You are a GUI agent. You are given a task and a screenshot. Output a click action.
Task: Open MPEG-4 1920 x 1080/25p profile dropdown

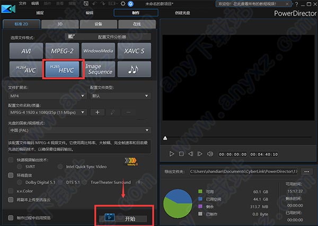[48, 112]
